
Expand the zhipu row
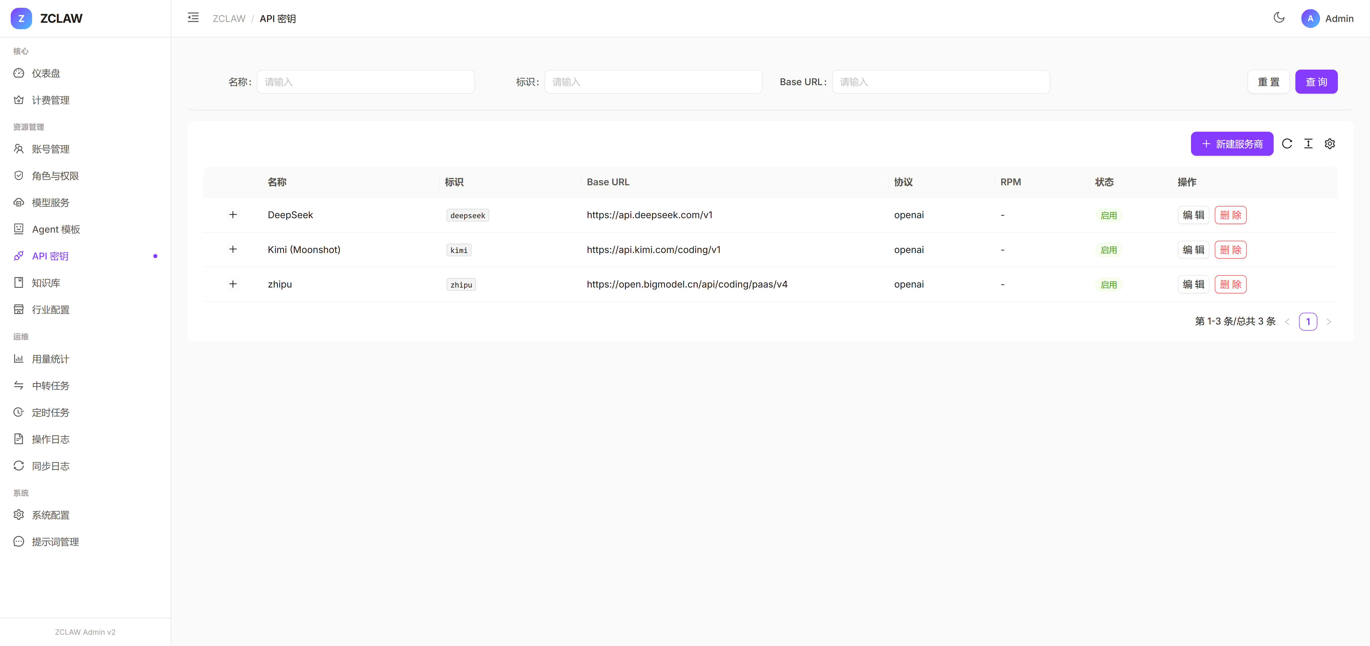point(233,284)
